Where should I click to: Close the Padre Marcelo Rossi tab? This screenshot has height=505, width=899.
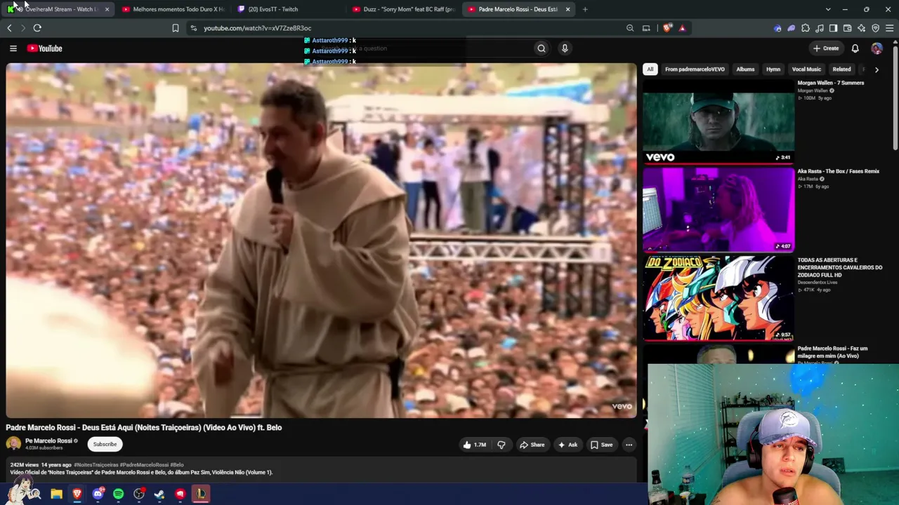[x=567, y=9]
